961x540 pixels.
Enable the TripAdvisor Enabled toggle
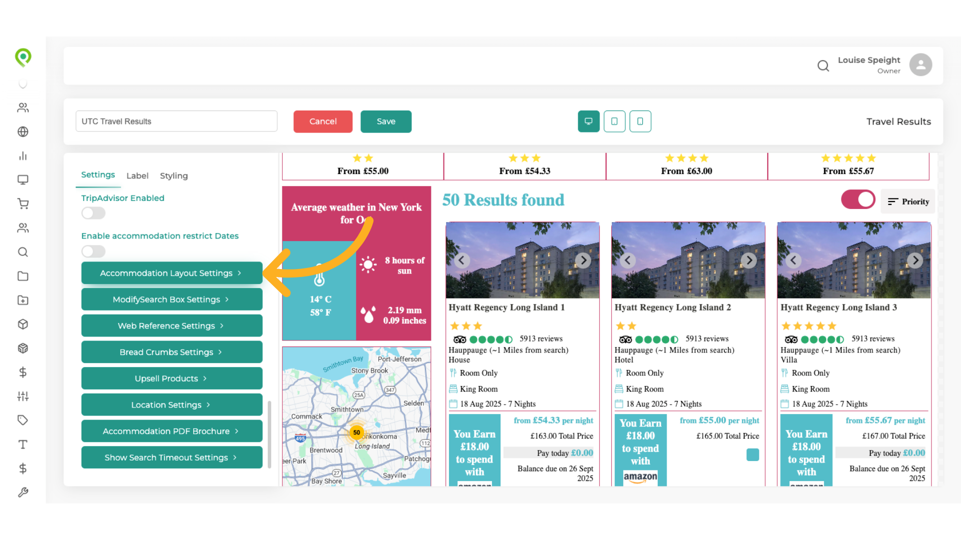click(x=93, y=213)
